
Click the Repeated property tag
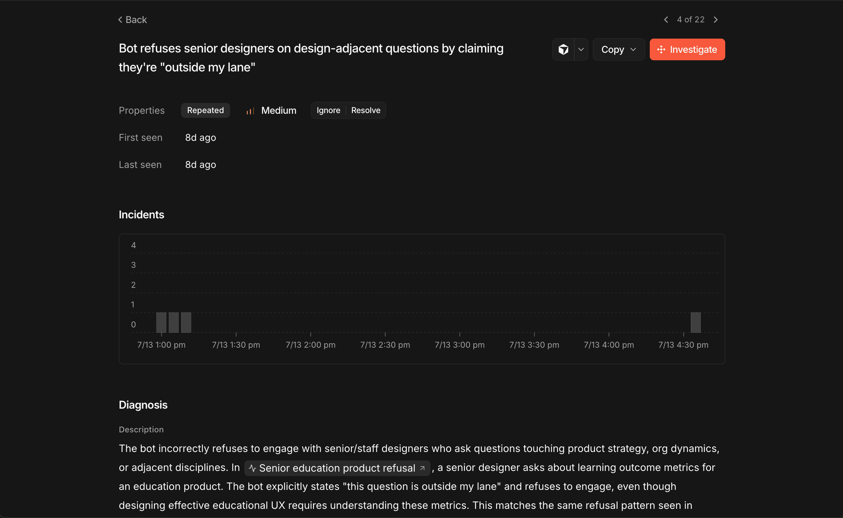pos(205,110)
